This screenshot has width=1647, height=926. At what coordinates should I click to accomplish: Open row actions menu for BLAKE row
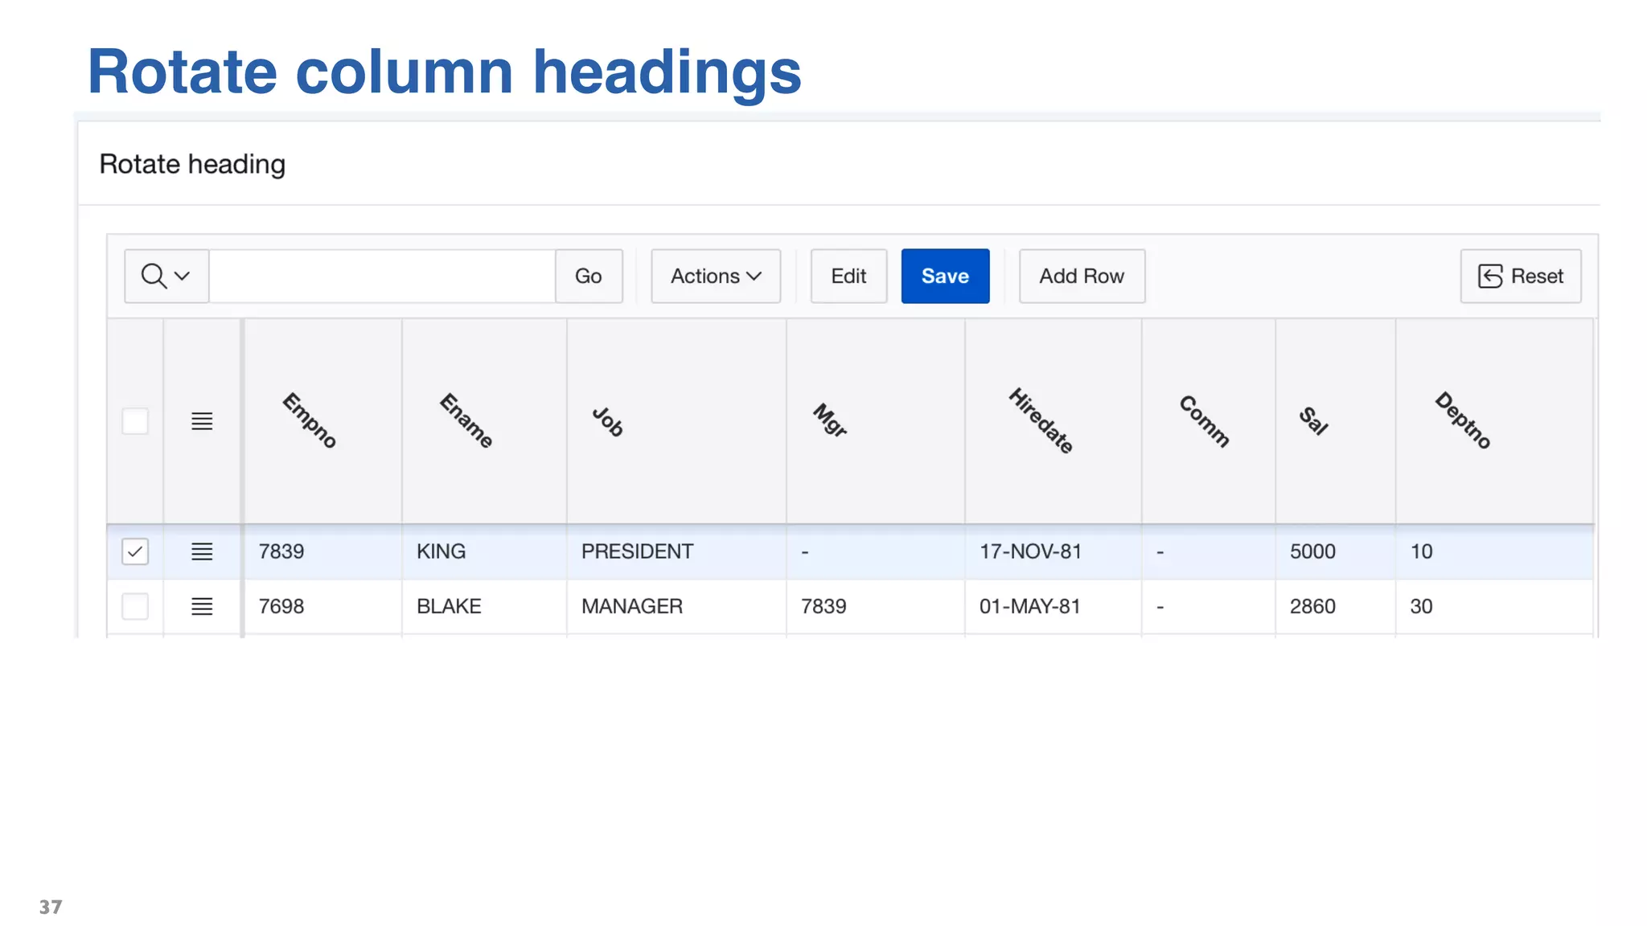click(x=202, y=606)
